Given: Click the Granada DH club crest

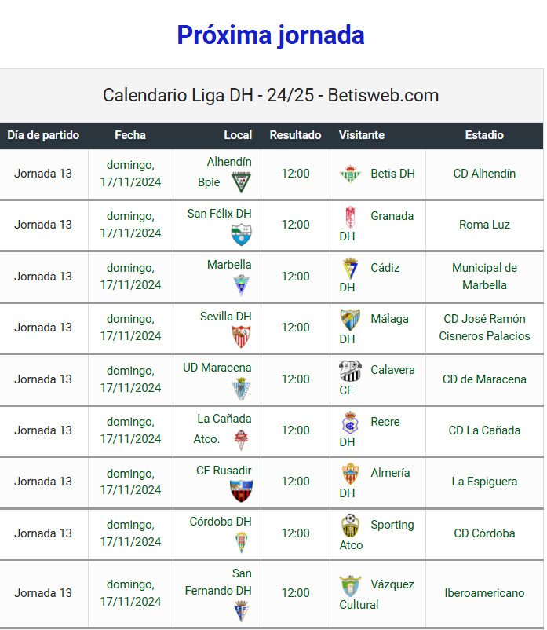Looking at the screenshot, I should point(350,217).
